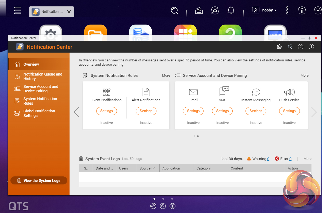Select the second desktop page dot
This screenshot has width=322, height=213.
[x=163, y=199]
